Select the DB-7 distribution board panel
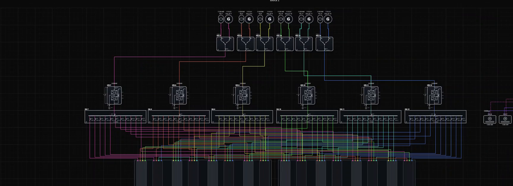Screen dimensions: 513x186 pos(115,117)
